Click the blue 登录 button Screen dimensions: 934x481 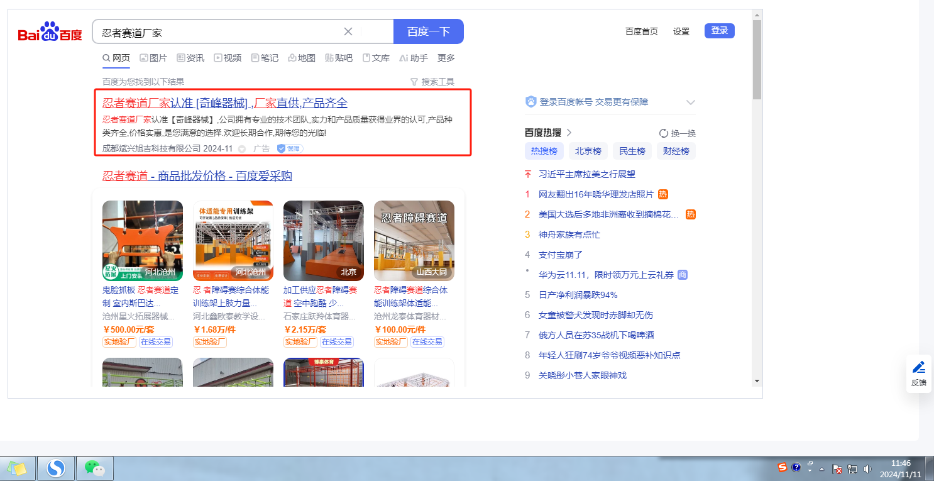(720, 31)
